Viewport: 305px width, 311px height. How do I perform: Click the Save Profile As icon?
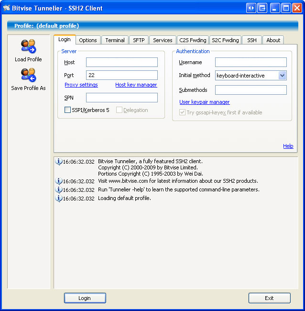click(x=28, y=75)
